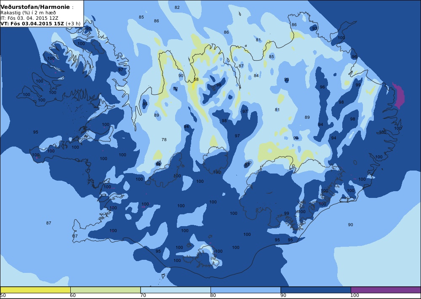
Task: Click the "58" humidity value on the map
Action: 196,80
